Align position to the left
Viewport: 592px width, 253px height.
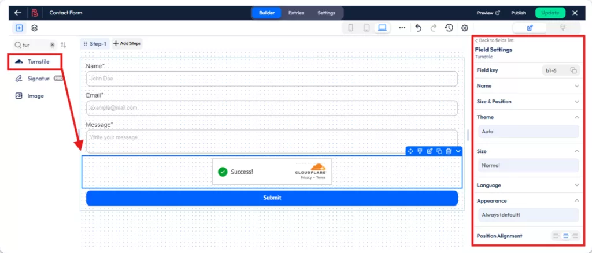point(556,236)
